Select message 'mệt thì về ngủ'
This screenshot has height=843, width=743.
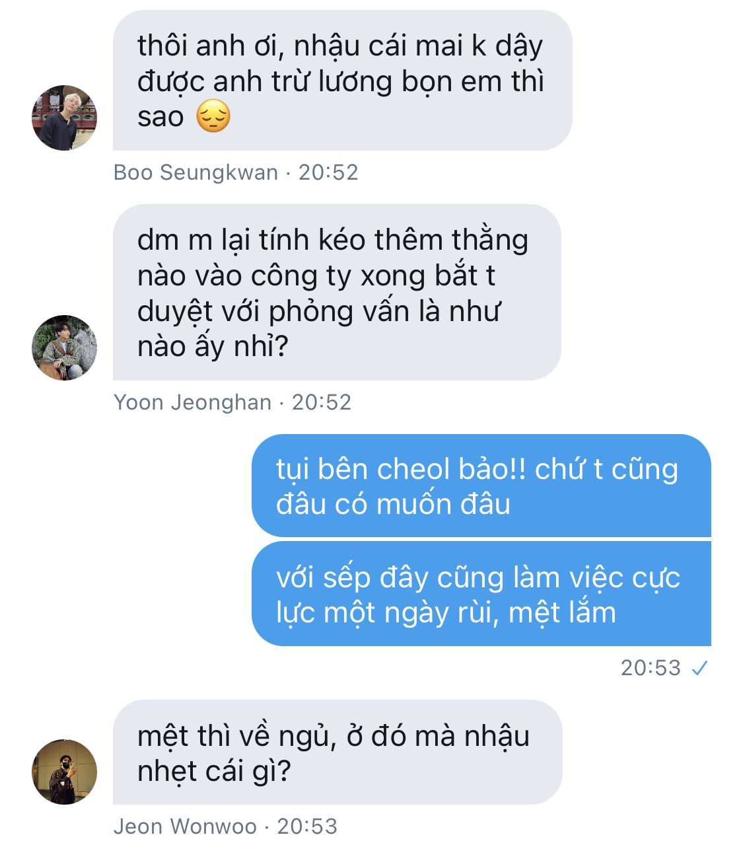tap(337, 752)
